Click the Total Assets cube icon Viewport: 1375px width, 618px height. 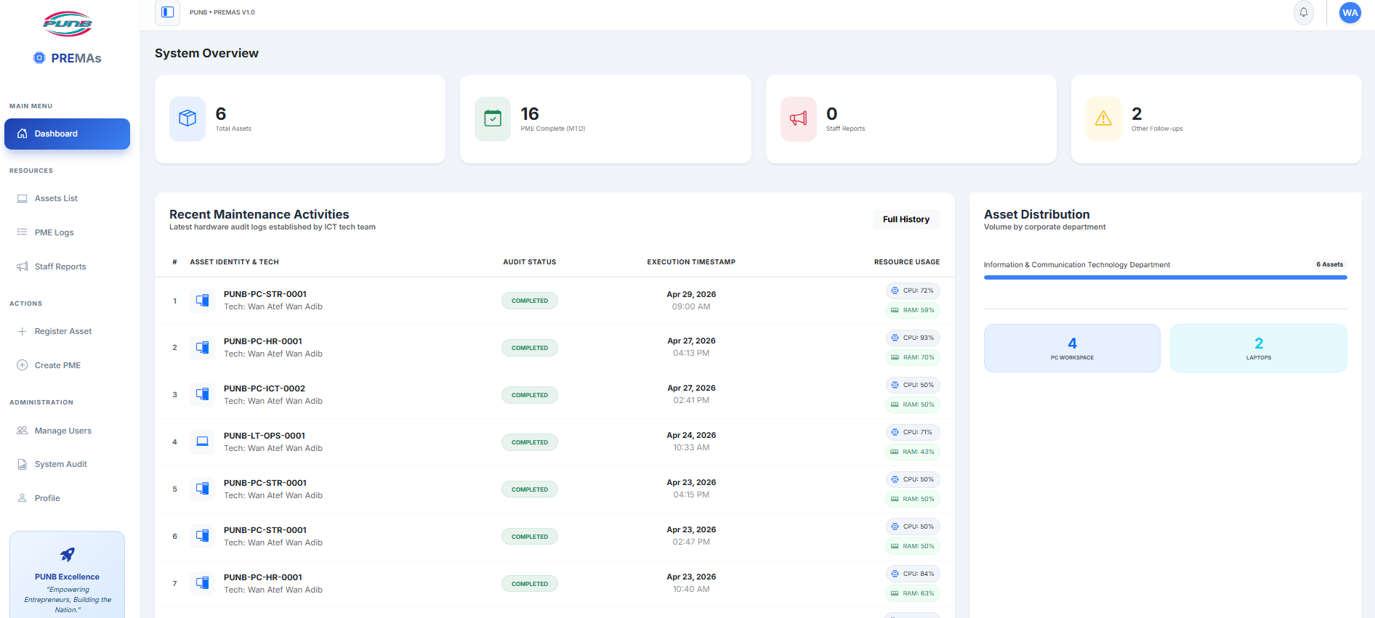(187, 118)
